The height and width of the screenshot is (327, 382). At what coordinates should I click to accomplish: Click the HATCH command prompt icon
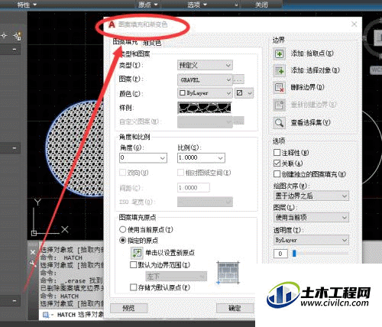[x=46, y=315]
